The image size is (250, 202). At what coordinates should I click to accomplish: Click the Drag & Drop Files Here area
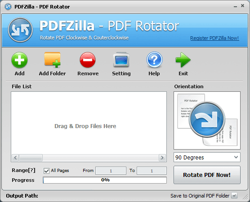[x=85, y=126]
